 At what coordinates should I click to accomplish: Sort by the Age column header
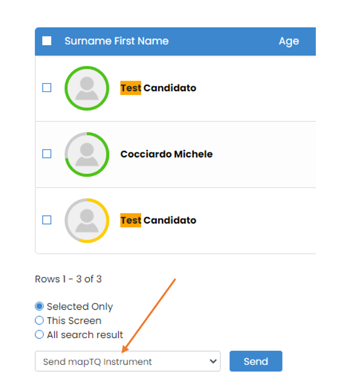289,41
